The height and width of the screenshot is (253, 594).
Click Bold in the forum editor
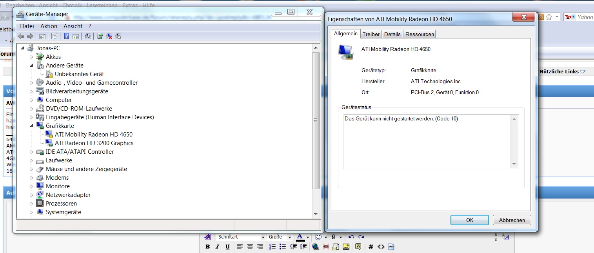pyautogui.click(x=207, y=247)
